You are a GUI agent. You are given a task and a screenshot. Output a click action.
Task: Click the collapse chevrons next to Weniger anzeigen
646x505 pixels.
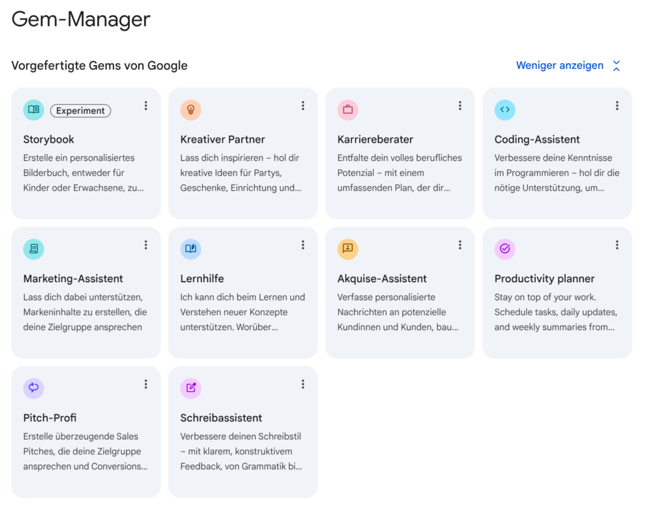click(x=616, y=66)
